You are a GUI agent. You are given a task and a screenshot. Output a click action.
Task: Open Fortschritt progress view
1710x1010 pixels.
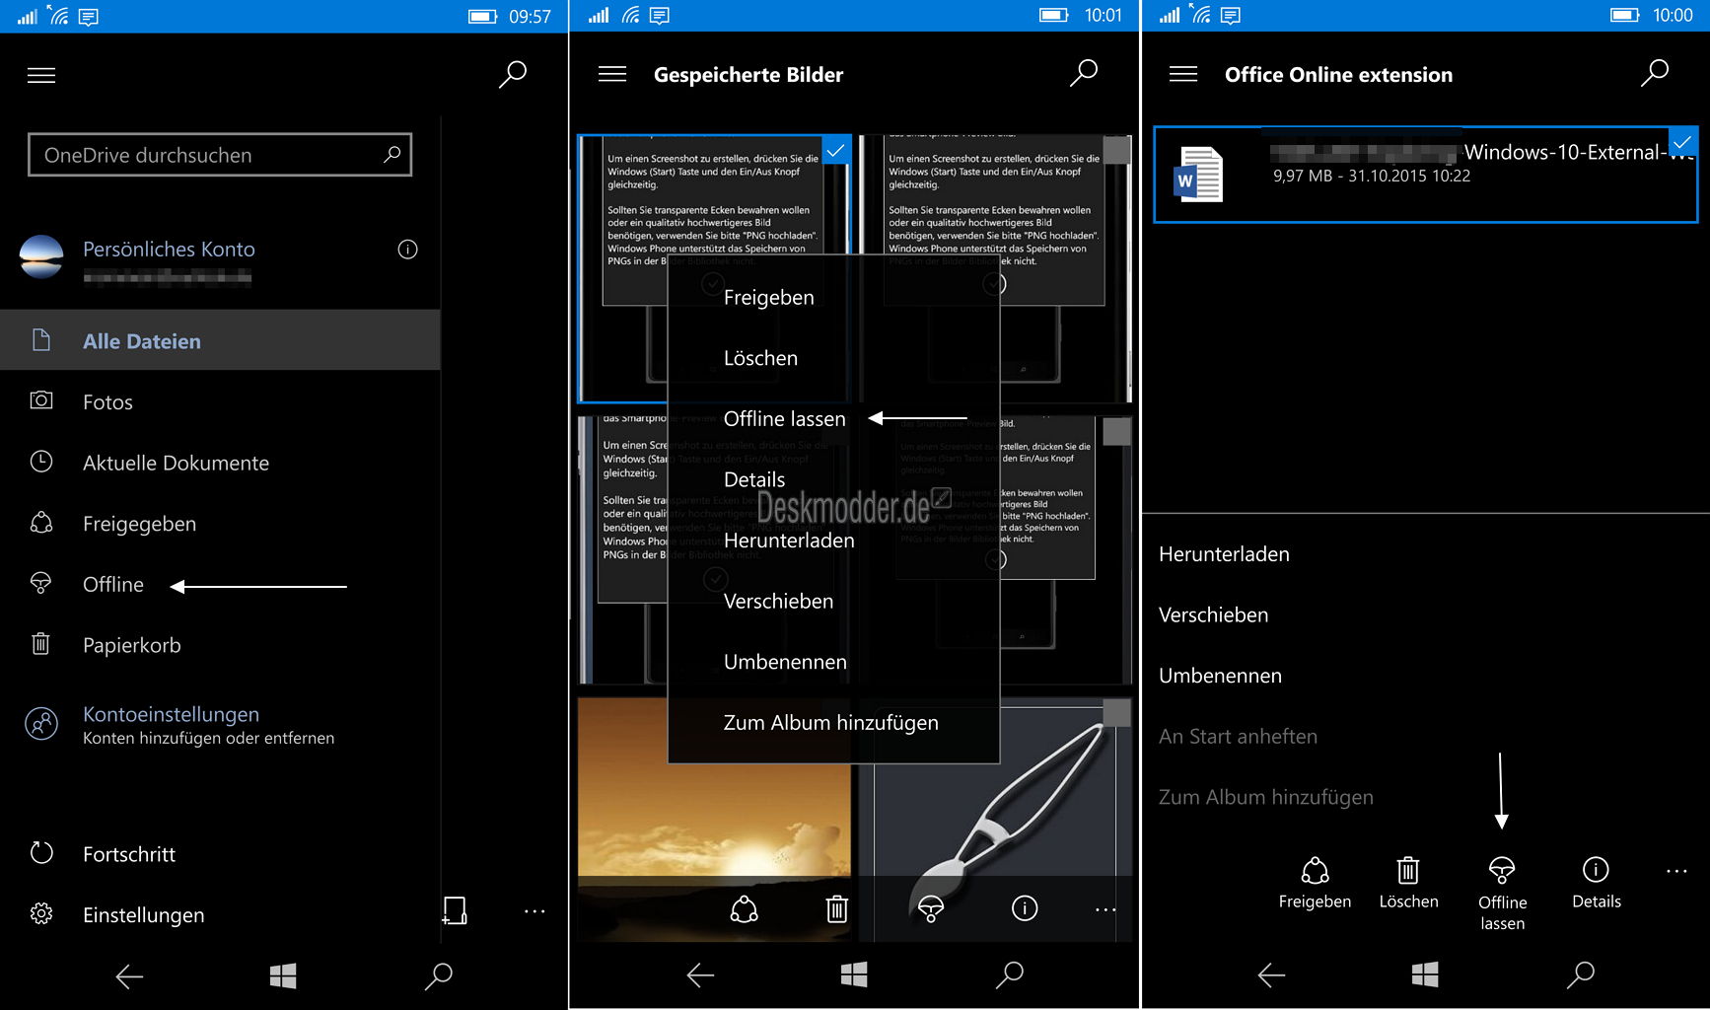pos(220,854)
